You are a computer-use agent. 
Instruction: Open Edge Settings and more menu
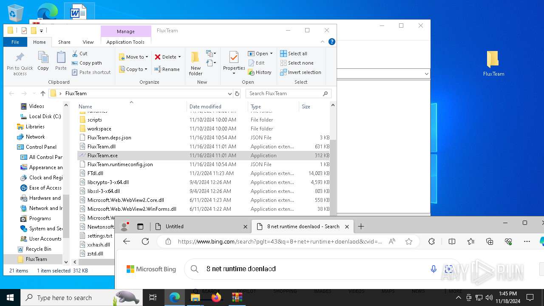(x=527, y=241)
